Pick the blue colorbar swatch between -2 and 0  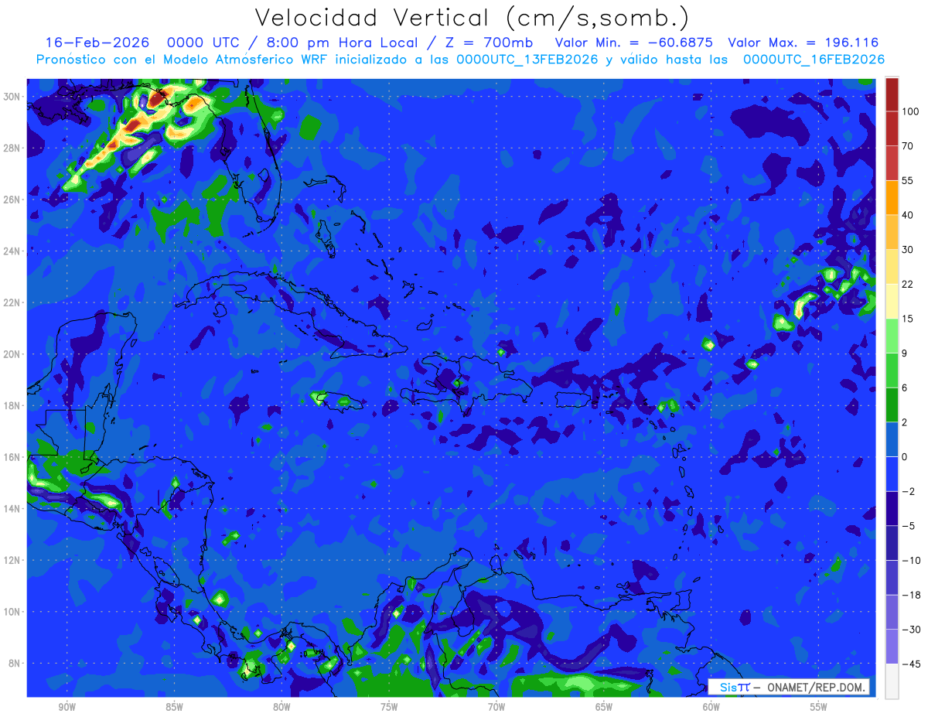click(x=892, y=473)
